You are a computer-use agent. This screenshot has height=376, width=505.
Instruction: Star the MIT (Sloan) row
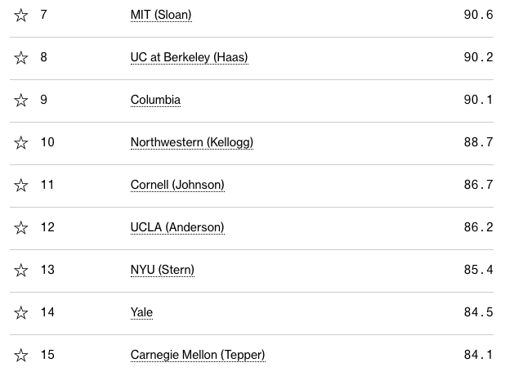(21, 16)
